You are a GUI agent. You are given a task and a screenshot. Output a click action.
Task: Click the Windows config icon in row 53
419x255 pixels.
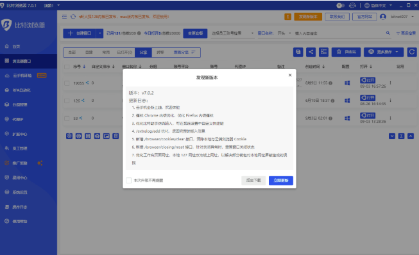pos(347,118)
